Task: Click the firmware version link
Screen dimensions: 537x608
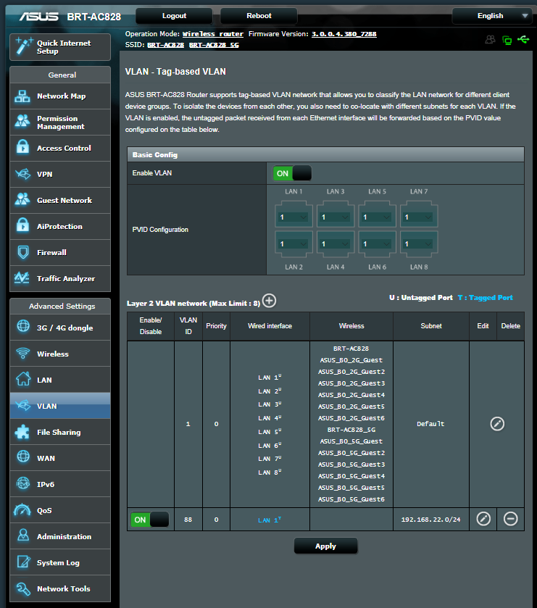Action: 344,34
